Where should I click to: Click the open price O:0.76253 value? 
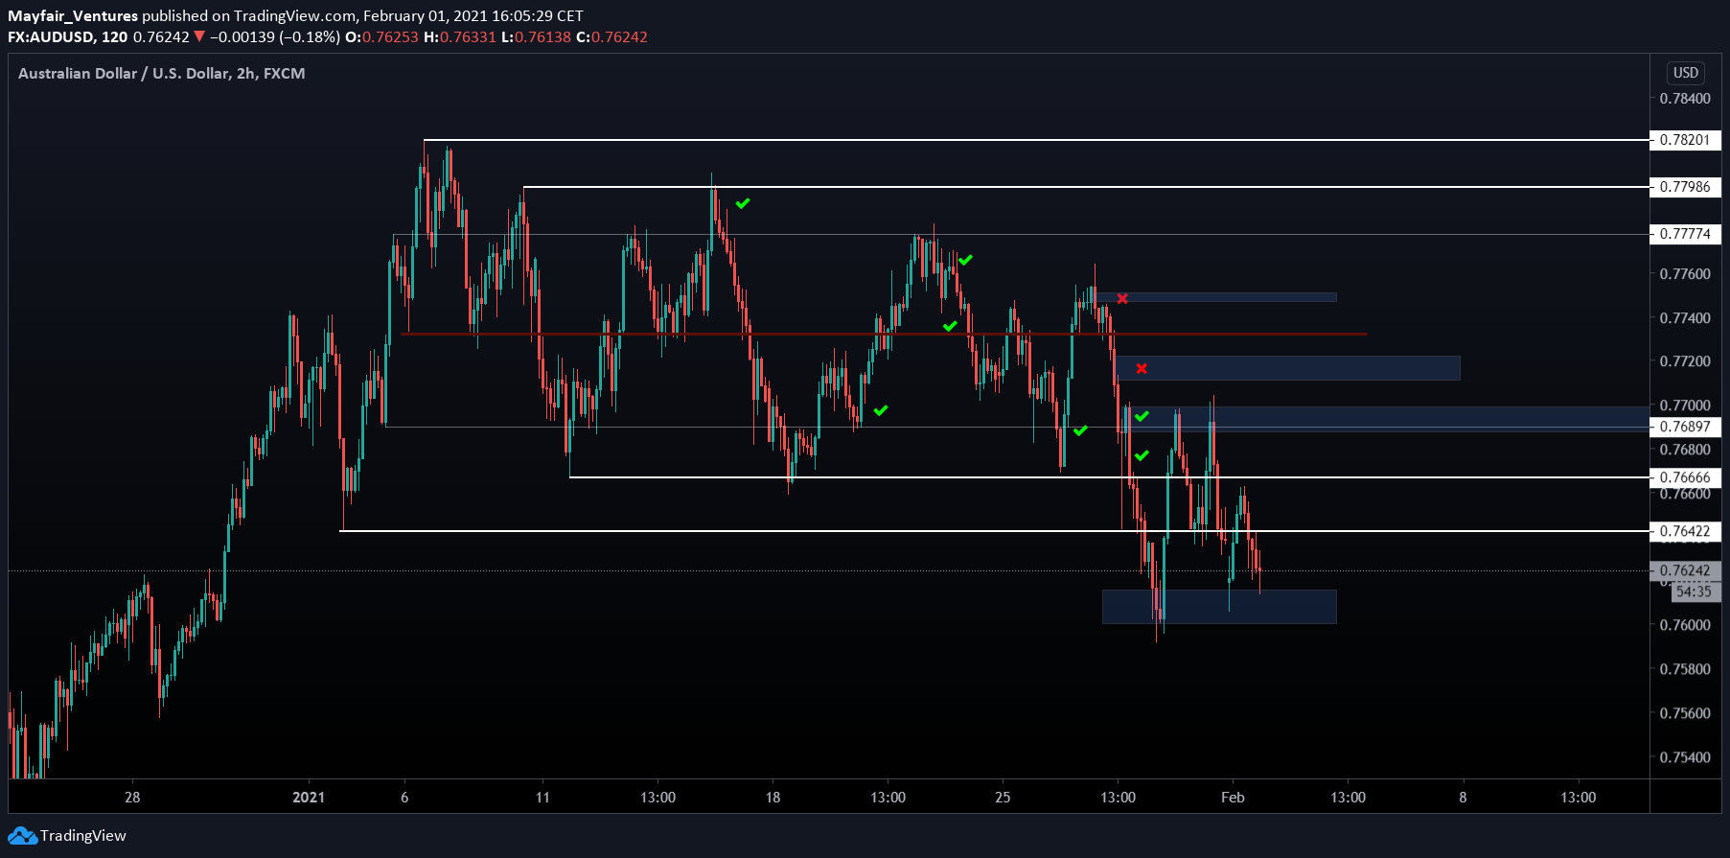point(381,37)
